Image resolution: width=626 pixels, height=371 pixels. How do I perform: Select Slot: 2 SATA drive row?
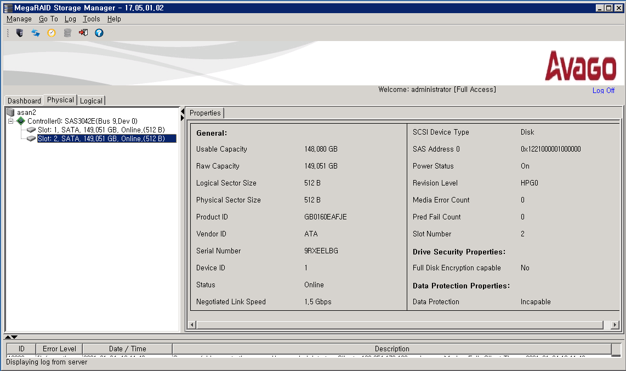tap(106, 138)
